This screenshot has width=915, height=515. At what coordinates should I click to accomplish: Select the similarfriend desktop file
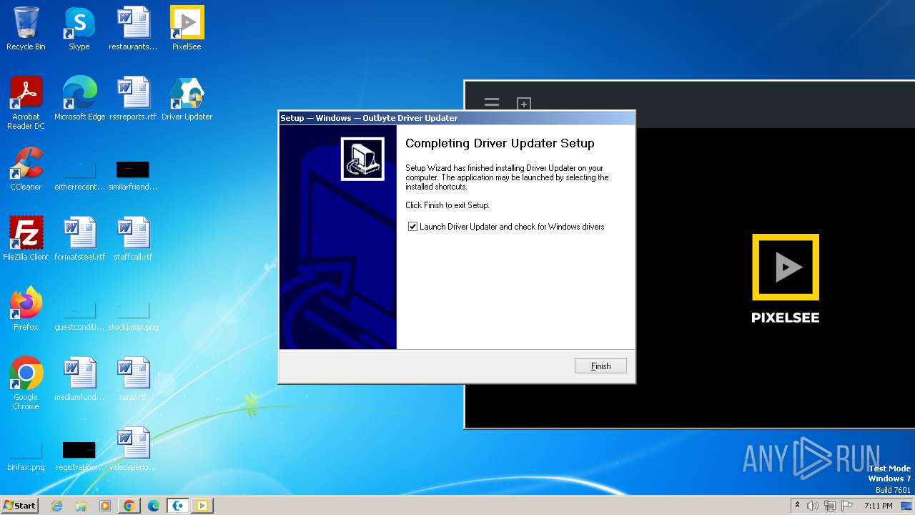pyautogui.click(x=133, y=176)
